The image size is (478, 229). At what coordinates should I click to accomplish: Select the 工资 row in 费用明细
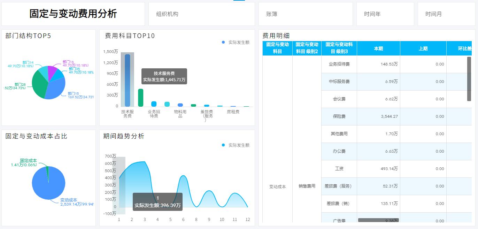[x=339, y=169]
